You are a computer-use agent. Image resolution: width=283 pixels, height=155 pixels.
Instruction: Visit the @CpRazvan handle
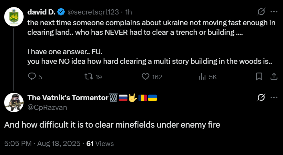tap(47, 107)
